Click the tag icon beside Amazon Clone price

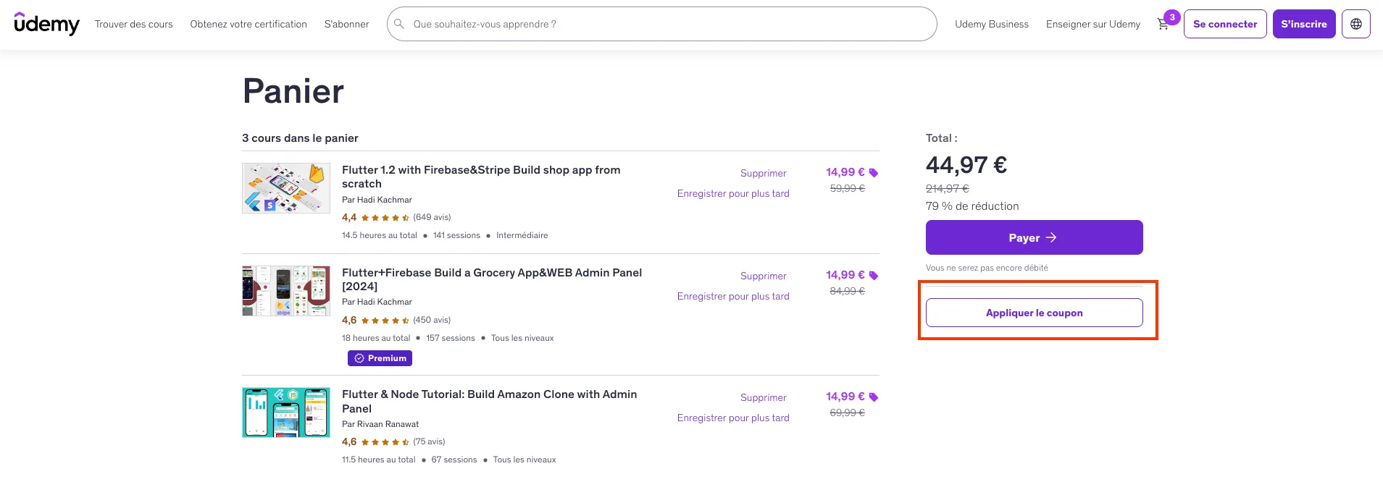click(874, 397)
